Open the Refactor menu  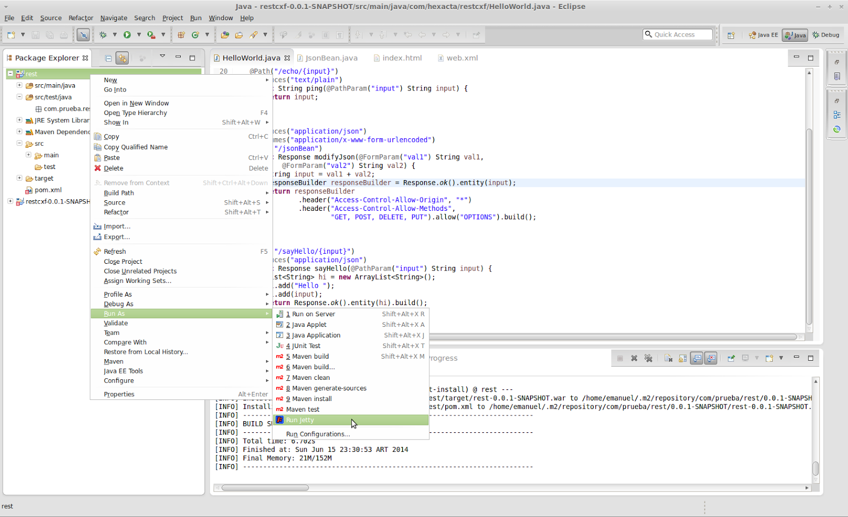click(81, 18)
